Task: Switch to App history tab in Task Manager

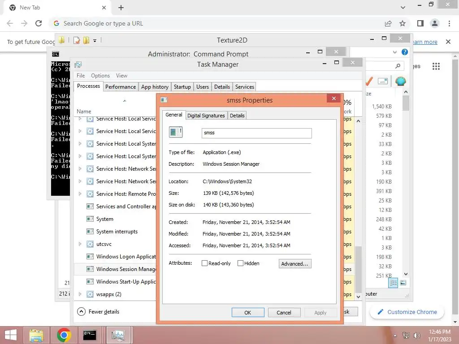Action: [155, 87]
